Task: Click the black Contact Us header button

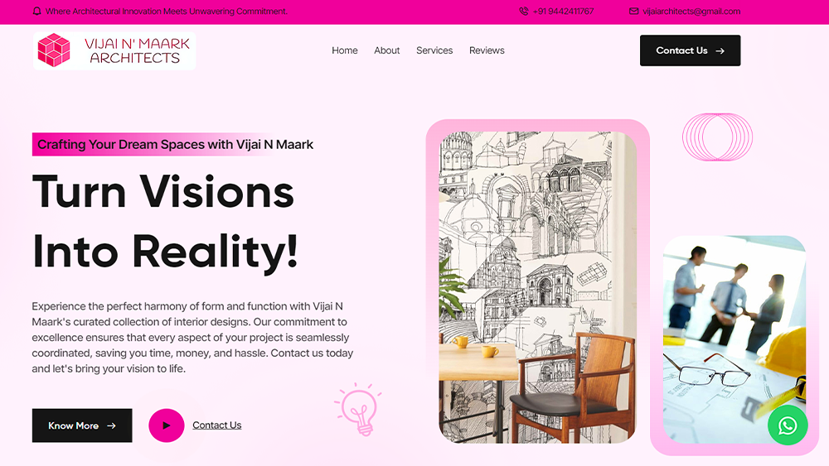Action: pyautogui.click(x=690, y=50)
